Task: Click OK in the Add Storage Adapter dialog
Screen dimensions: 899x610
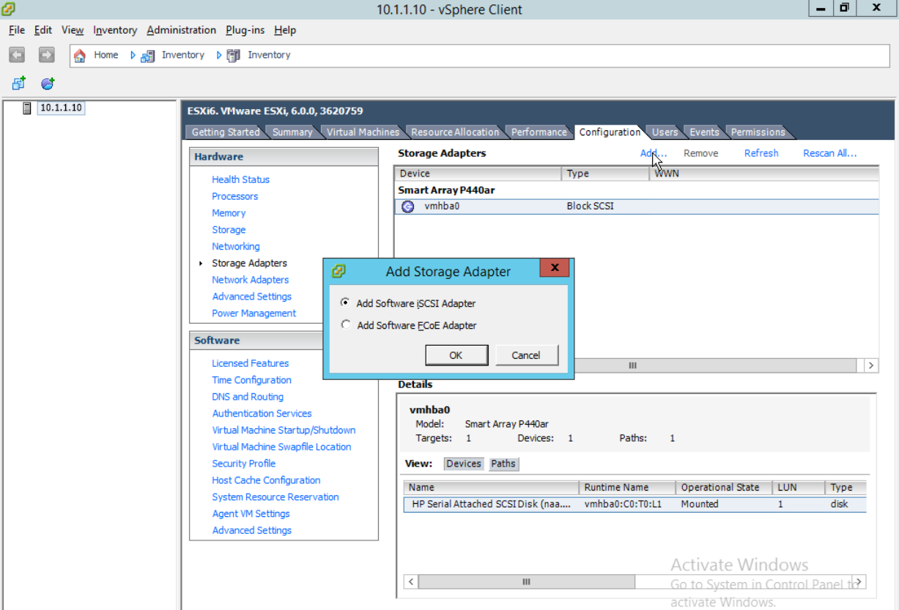Action: (456, 354)
